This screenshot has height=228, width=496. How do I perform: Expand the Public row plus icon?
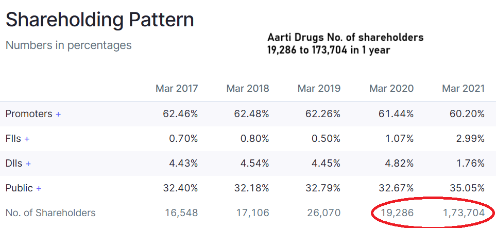[39, 188]
